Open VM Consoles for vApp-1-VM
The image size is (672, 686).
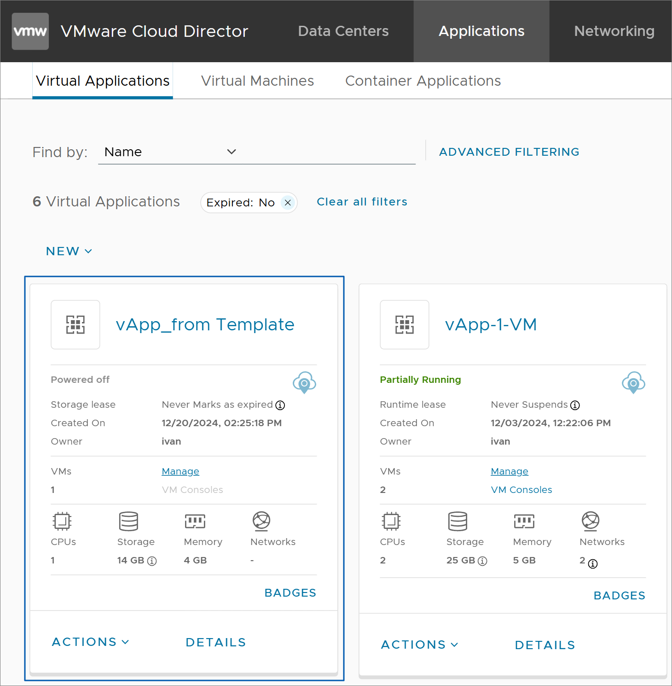[x=521, y=490]
